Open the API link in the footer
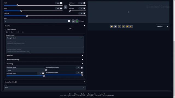Image resolution: width=175 pixels, height=98 pixels. pyautogui.click(x=69, y=94)
